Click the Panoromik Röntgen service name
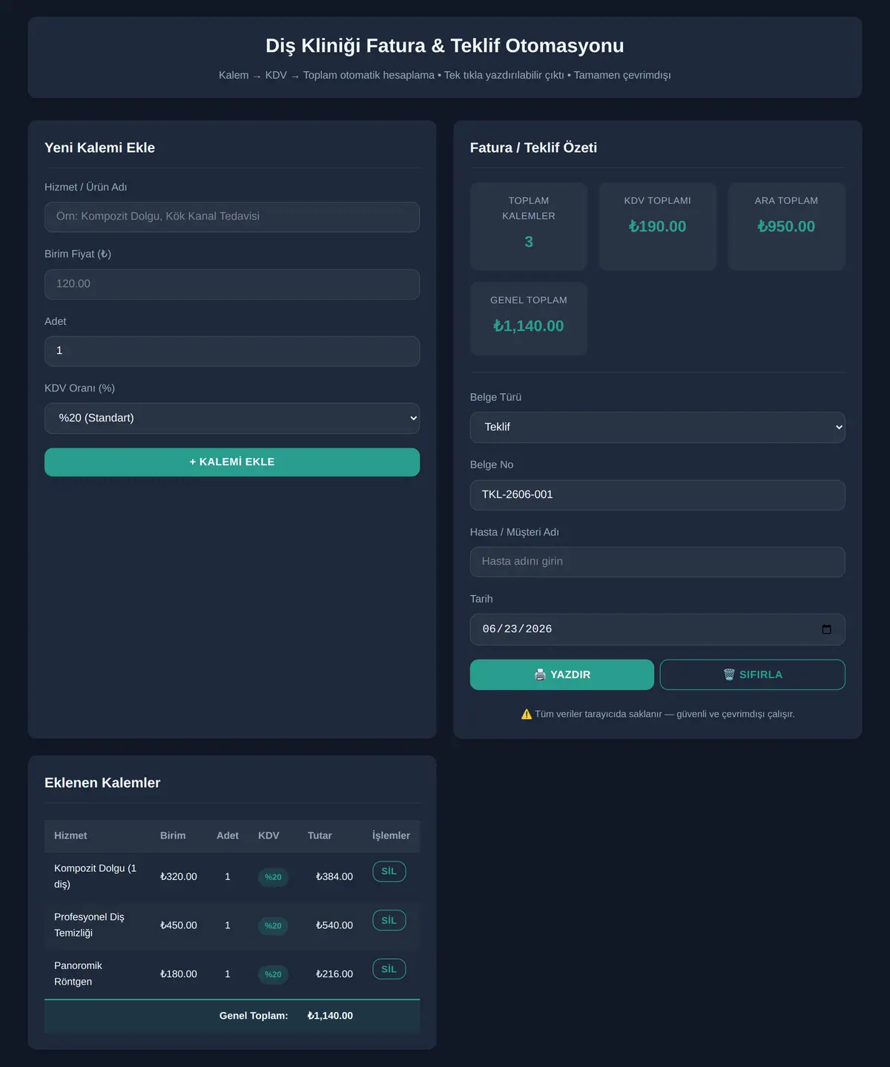Screen dimensions: 890x1067 78,974
